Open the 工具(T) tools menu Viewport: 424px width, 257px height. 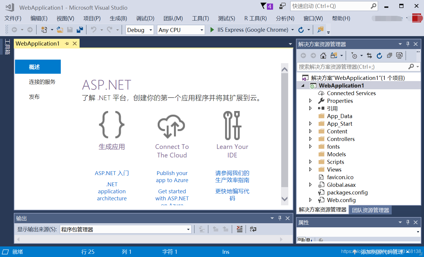201,18
